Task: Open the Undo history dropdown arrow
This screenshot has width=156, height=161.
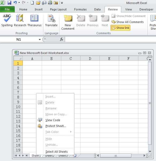Action: click(19, 3)
